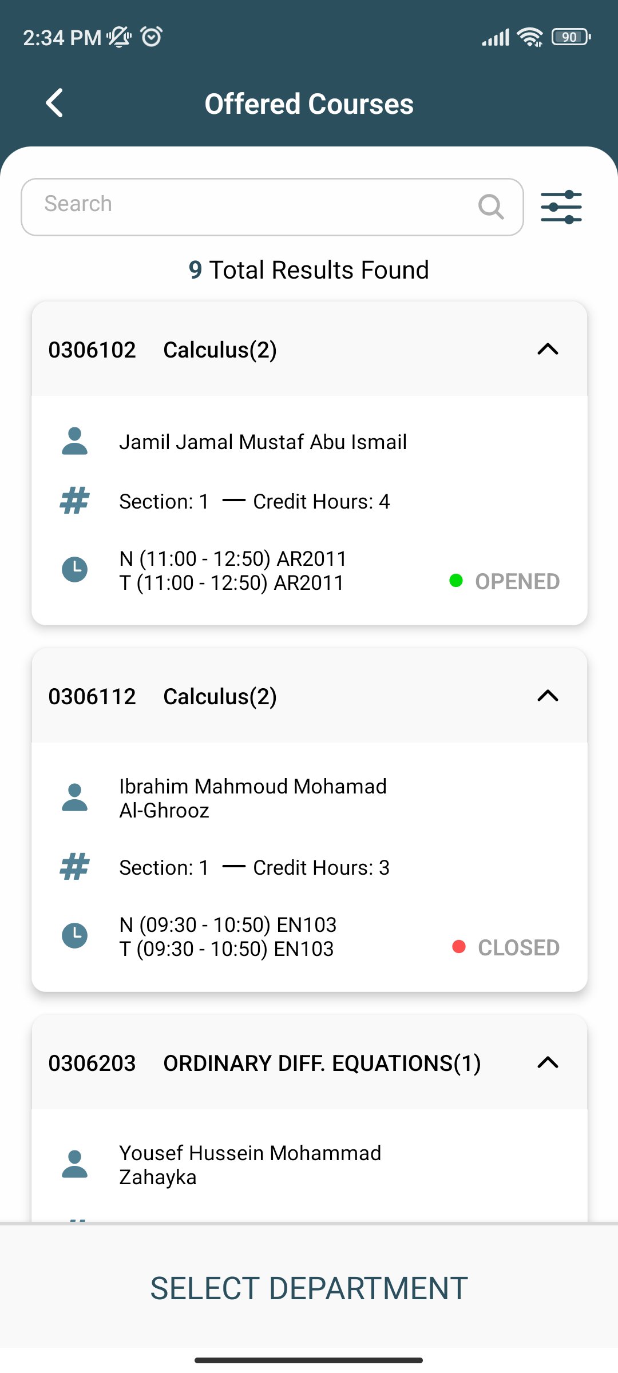The width and height of the screenshot is (618, 1373).
Task: Click hash icon for course 0306112 section
Action: coord(74,867)
